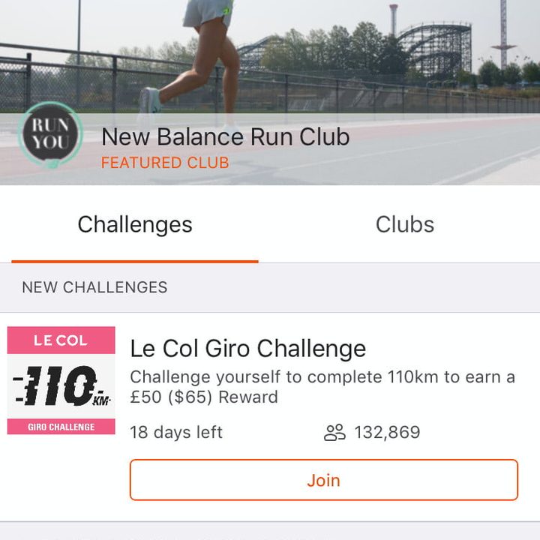Tap the NEW CHALLENGES section header
The image size is (540, 540).
[94, 287]
